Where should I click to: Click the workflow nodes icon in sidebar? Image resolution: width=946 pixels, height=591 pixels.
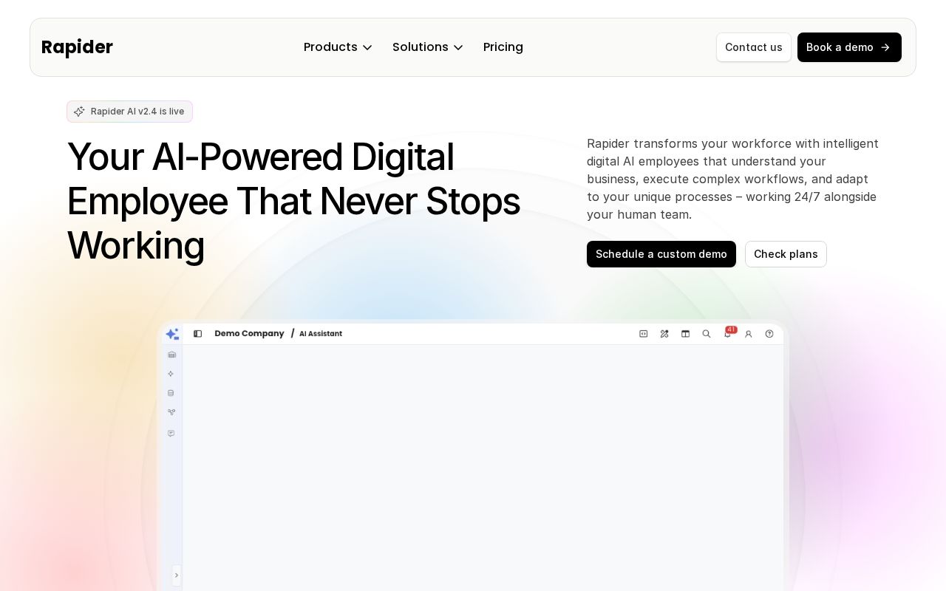tap(171, 412)
